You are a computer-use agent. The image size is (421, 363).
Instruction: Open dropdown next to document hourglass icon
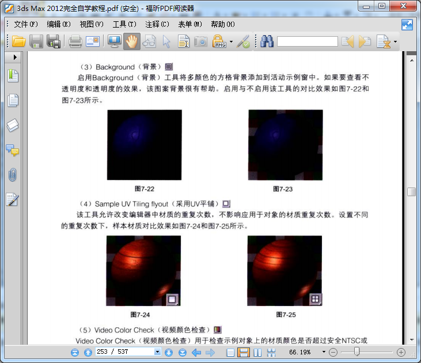[x=395, y=41]
